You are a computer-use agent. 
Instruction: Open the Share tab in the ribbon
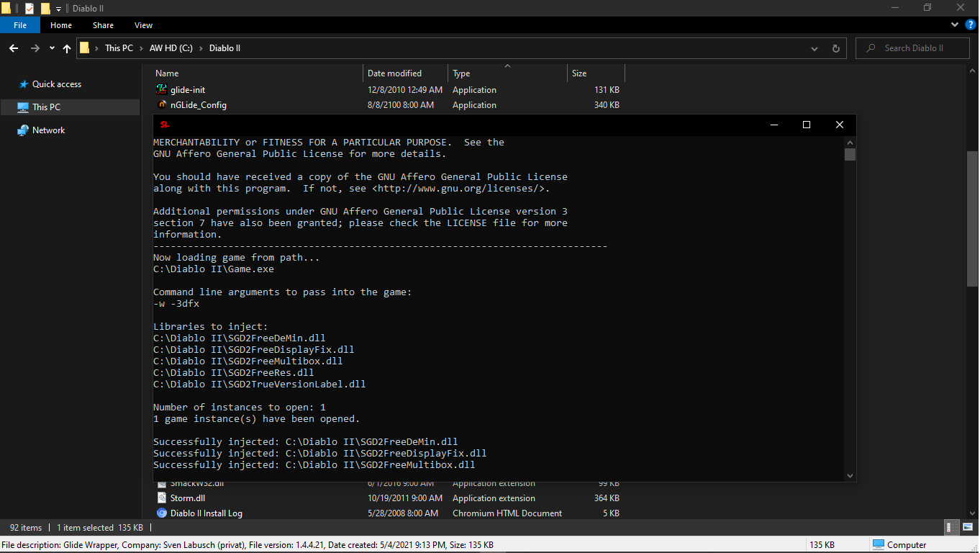tap(103, 24)
